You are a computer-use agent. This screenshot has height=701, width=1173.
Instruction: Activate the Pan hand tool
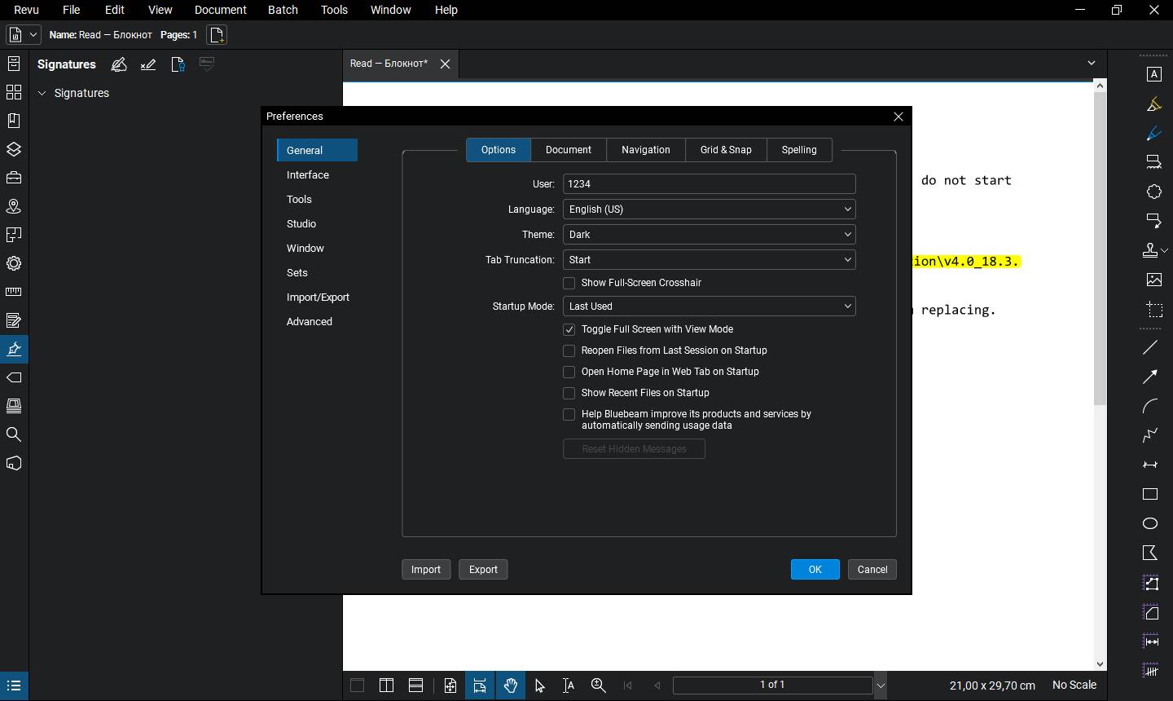[x=511, y=686]
